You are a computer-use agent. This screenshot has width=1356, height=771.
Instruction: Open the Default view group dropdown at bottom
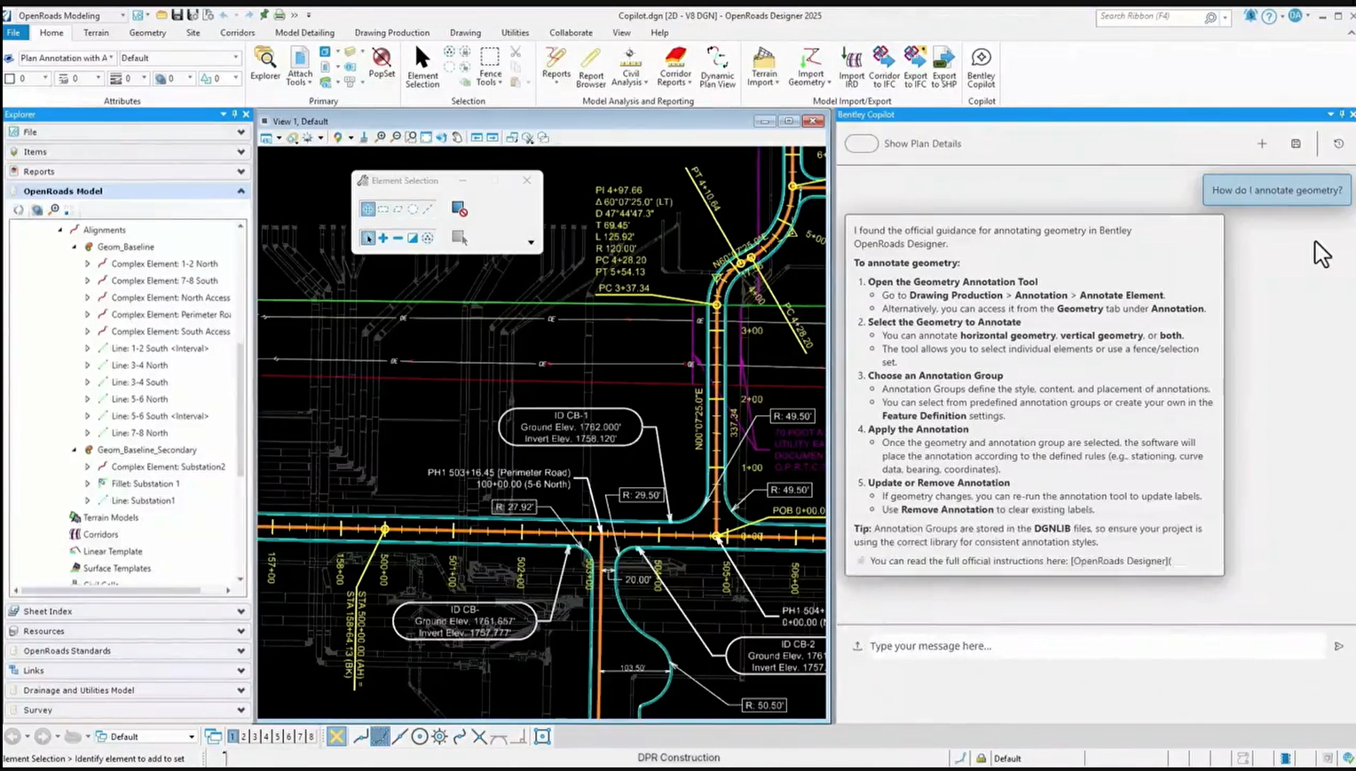pos(145,736)
